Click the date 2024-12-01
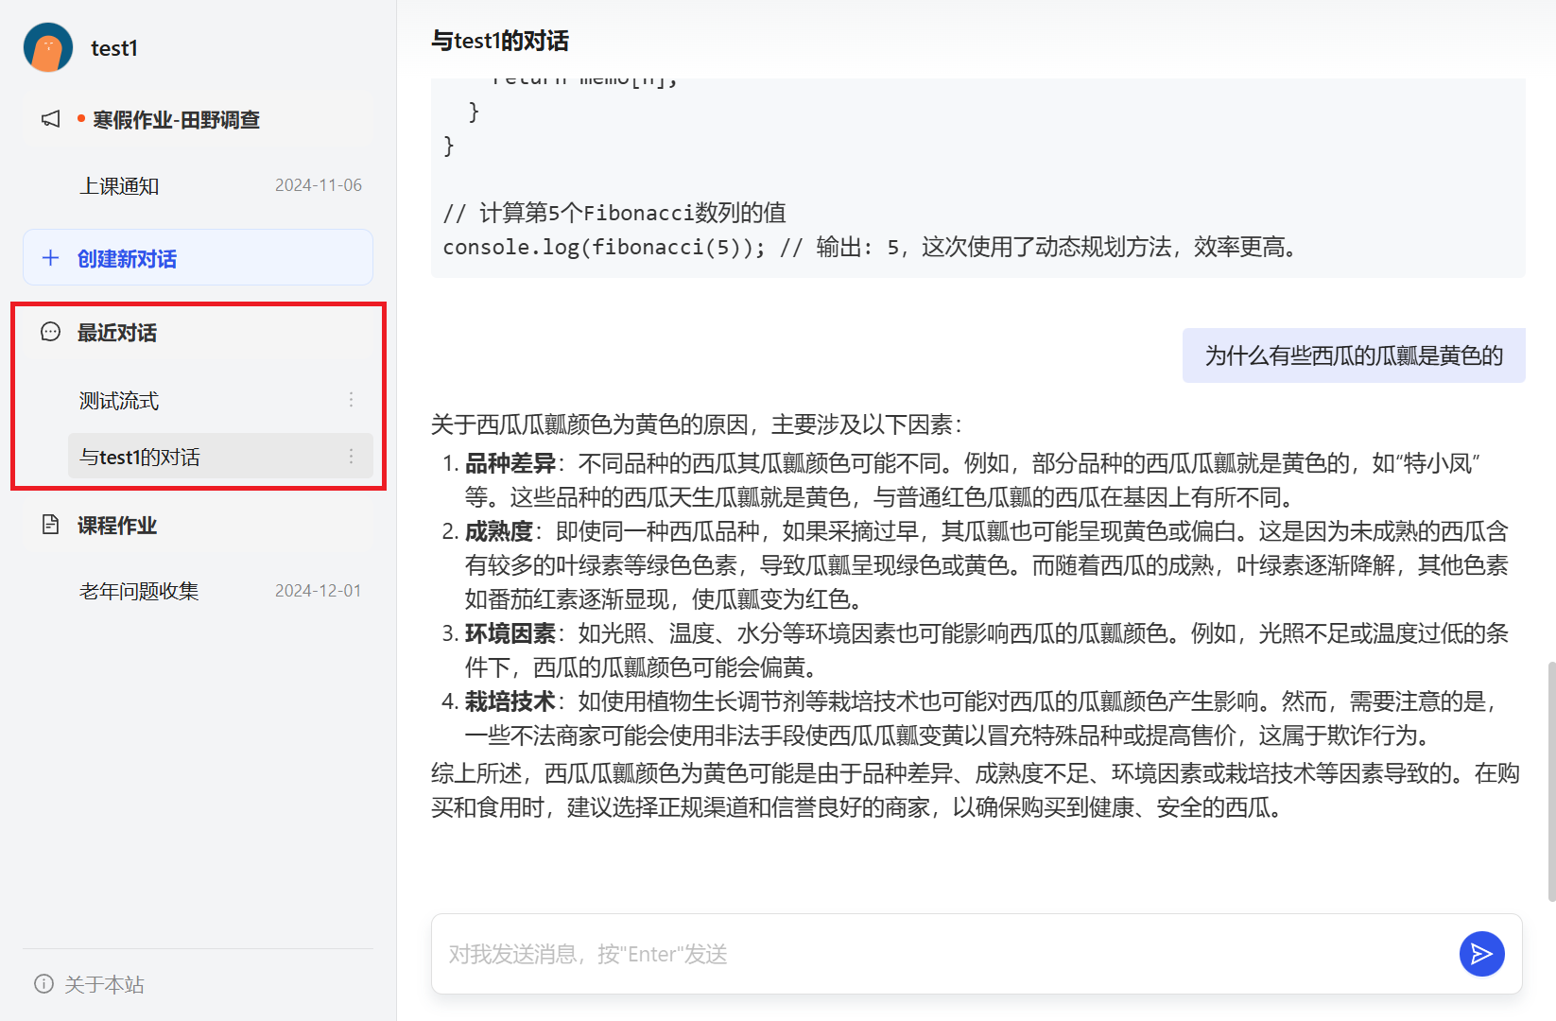This screenshot has height=1021, width=1556. [x=319, y=591]
